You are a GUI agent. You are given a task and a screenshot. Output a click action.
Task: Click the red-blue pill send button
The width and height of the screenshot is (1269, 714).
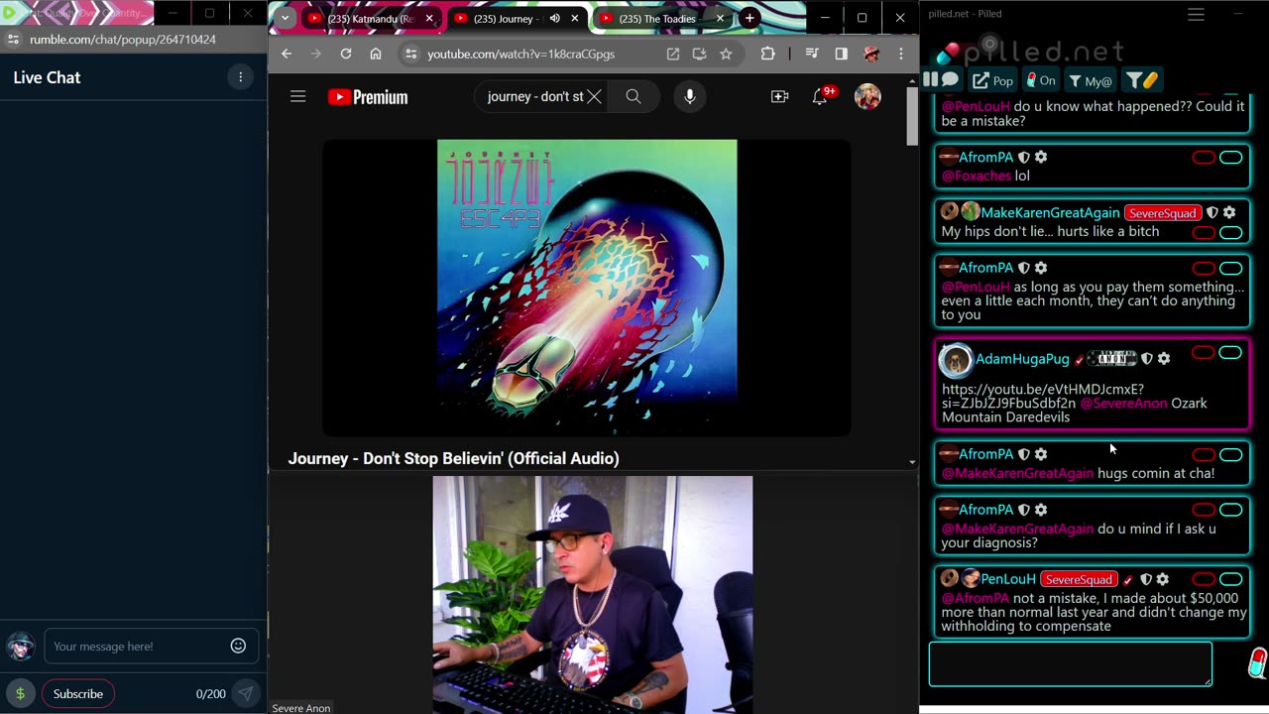(1257, 662)
